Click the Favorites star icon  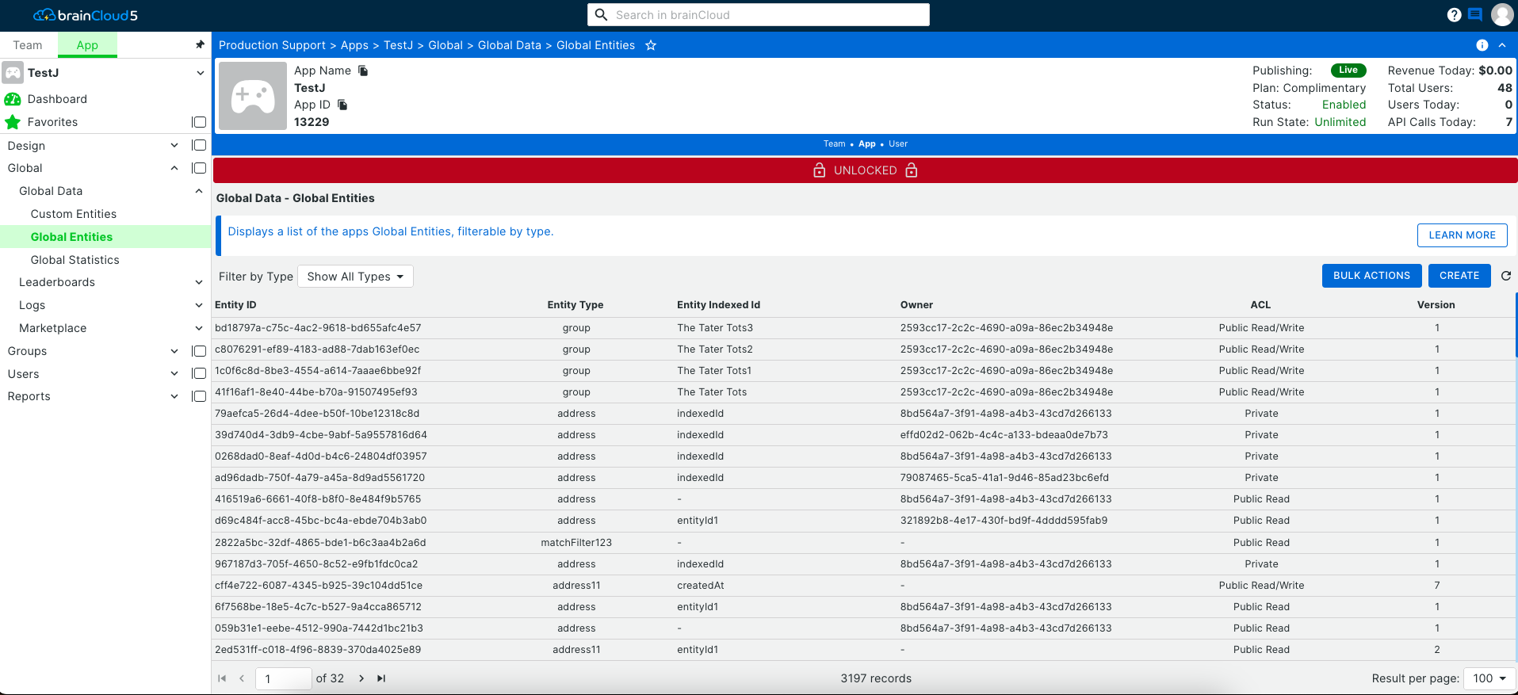coord(13,122)
